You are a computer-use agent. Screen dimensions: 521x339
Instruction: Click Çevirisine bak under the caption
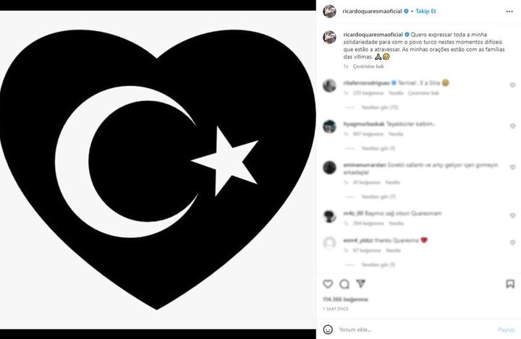tap(368, 66)
